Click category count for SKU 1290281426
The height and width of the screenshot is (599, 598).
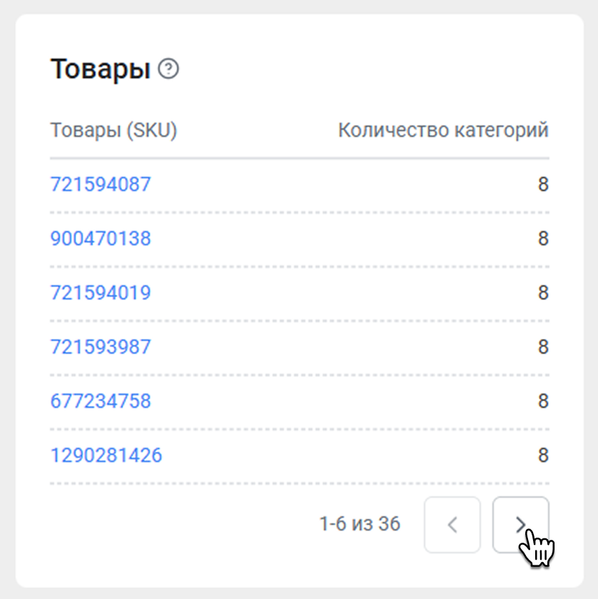[543, 455]
